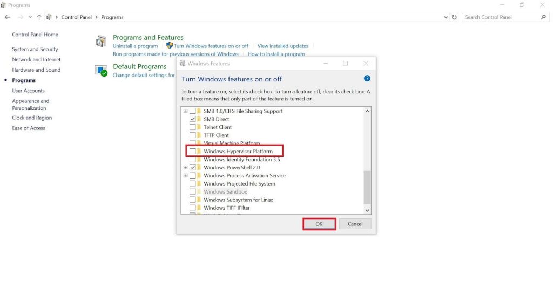Go to Control Panel Home
Viewport: 553px width, 288px height.
[x=35, y=35]
